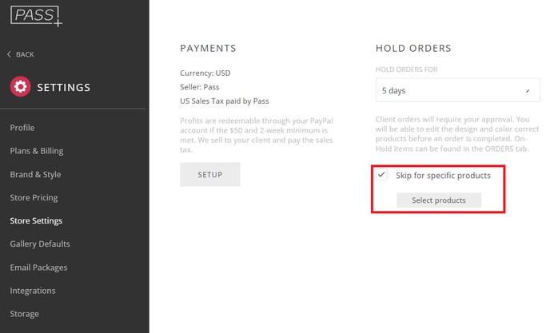Click the Back link in sidebar

coord(25,54)
